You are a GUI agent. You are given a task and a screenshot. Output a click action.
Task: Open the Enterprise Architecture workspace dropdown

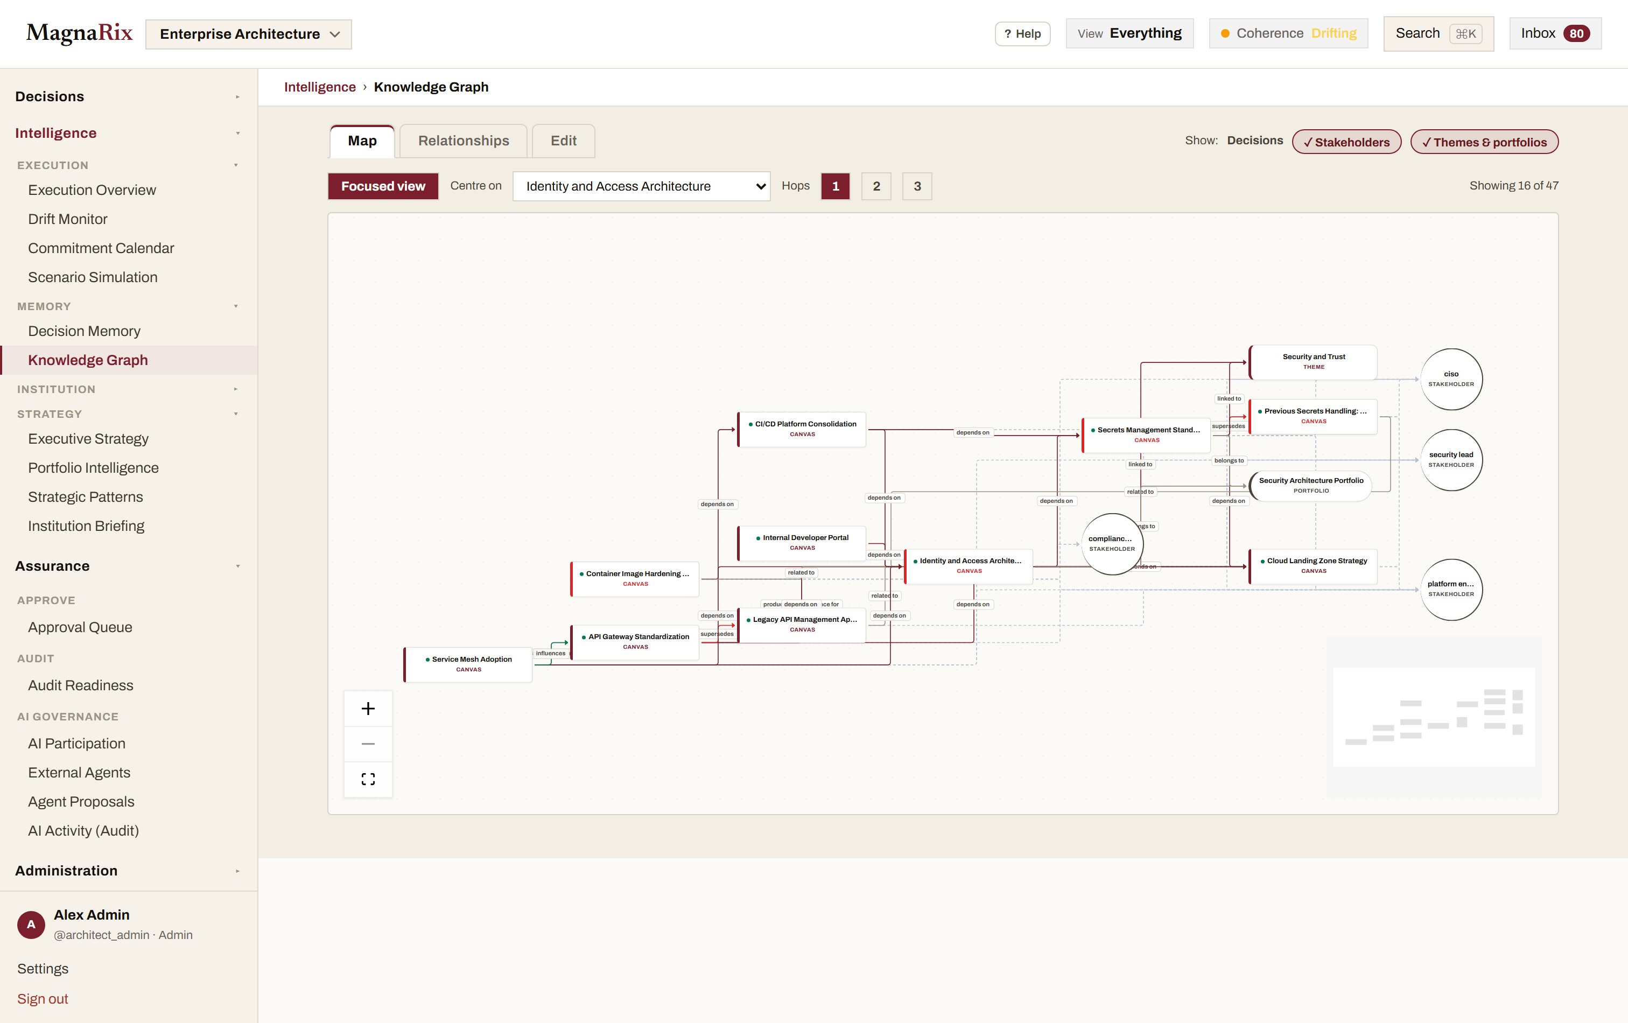click(249, 34)
